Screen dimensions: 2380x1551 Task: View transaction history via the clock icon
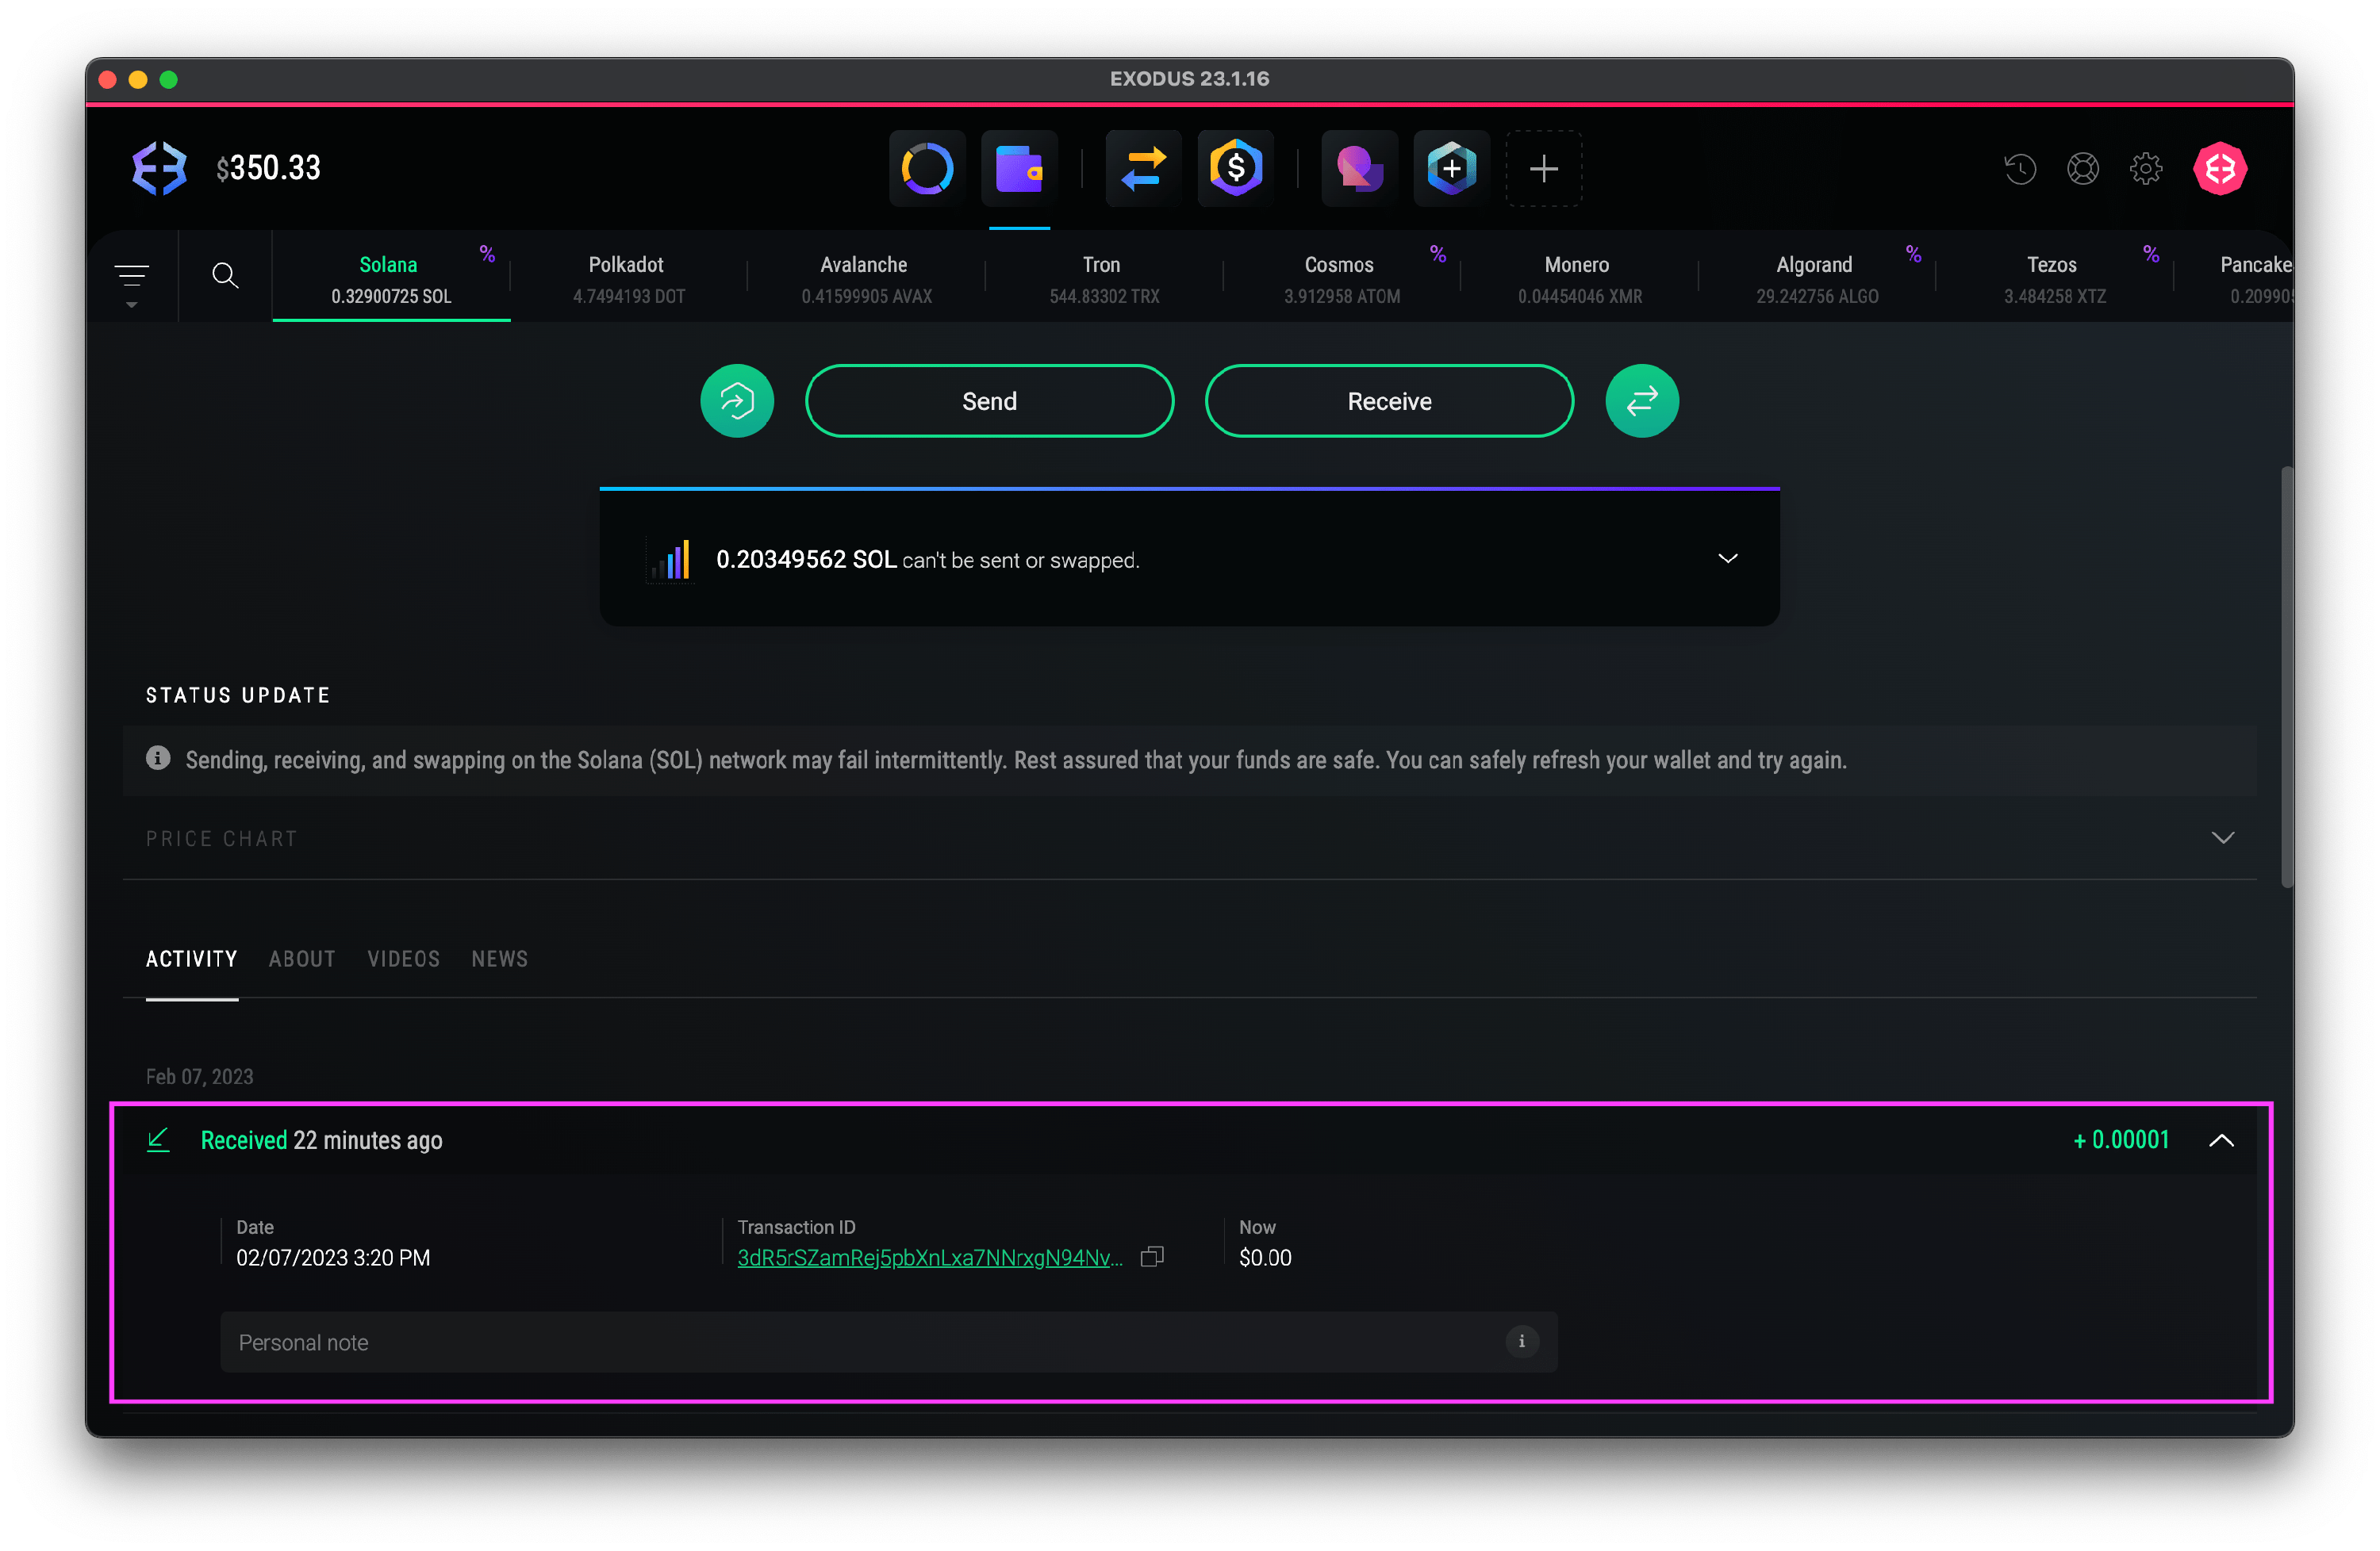point(2019,168)
